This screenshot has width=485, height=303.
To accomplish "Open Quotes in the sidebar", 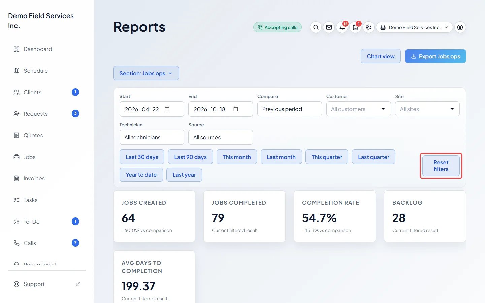I will 47,135.
